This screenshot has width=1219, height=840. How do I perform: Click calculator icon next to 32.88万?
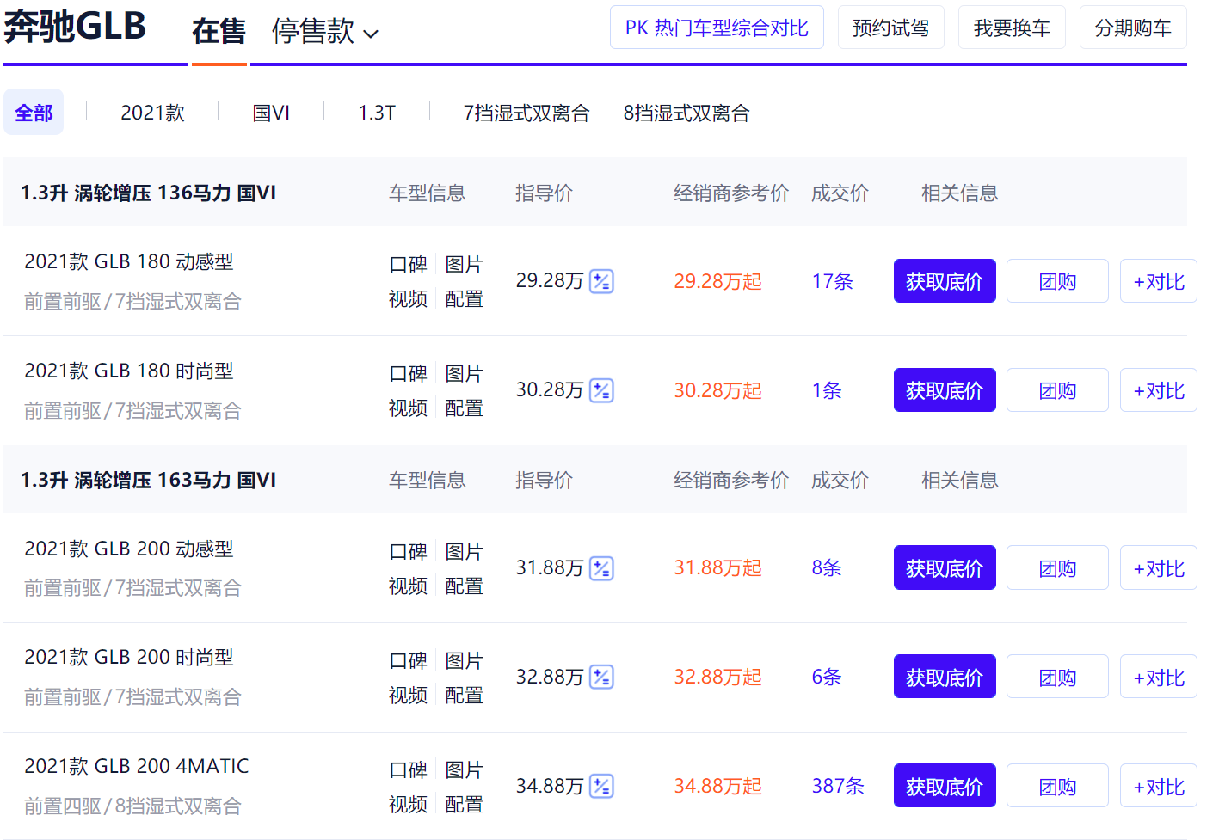pyautogui.click(x=601, y=678)
